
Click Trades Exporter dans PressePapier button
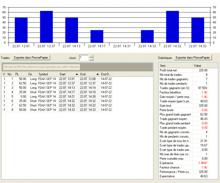(x=31, y=58)
